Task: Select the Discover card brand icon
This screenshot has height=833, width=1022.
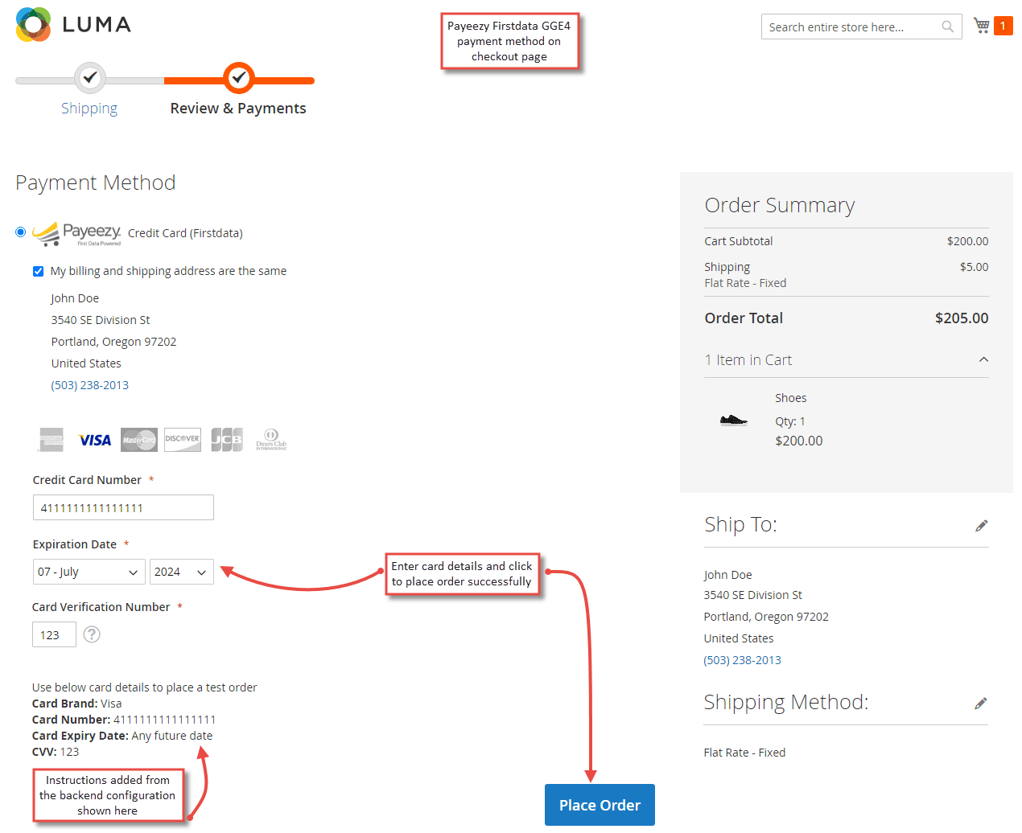Action: 182,439
